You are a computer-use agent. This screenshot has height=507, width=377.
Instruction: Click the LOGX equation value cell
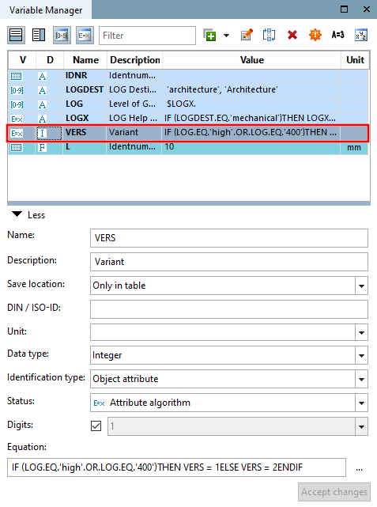coord(251,118)
